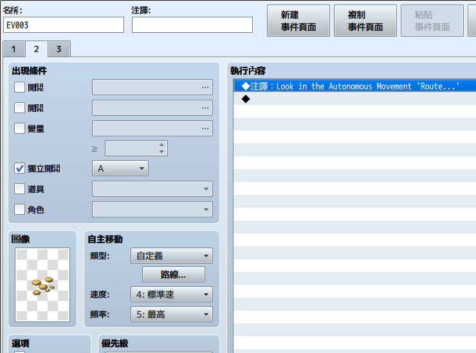The width and height of the screenshot is (476, 353).
Task: Enable the 變量 condition checkbox
Action: 20,129
